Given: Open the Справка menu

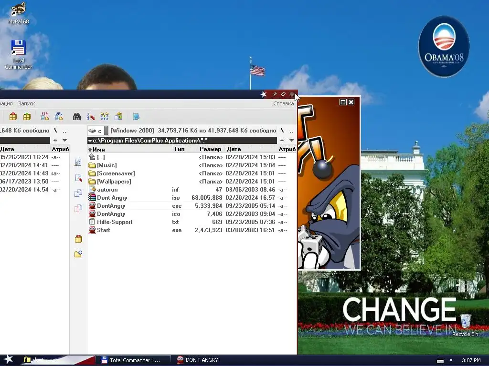Looking at the screenshot, I should pyautogui.click(x=284, y=103).
